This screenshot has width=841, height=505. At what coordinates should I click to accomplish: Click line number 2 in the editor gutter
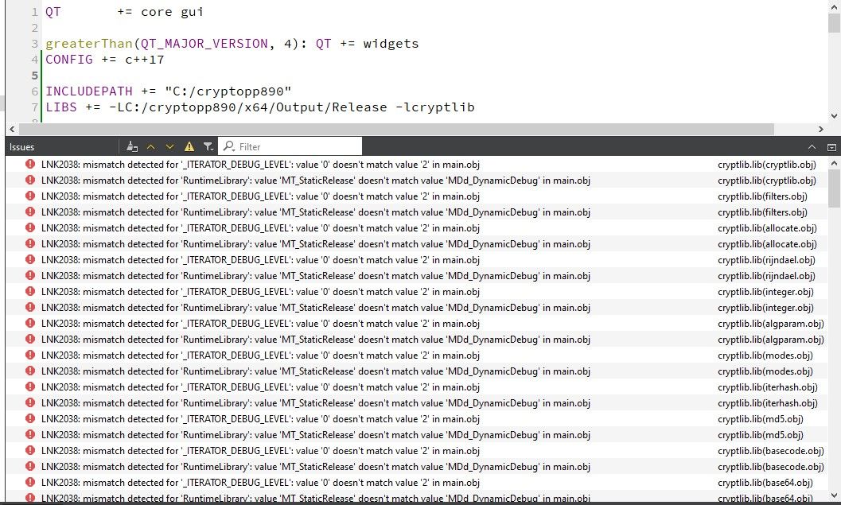click(x=34, y=28)
